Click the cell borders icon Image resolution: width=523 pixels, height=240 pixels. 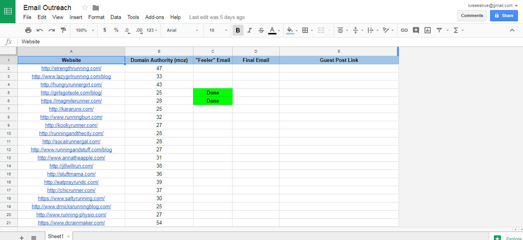[x=305, y=30]
